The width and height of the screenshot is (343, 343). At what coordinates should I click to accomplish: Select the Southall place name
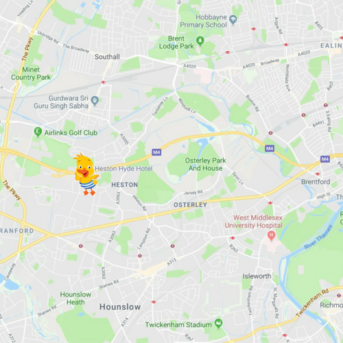click(107, 57)
